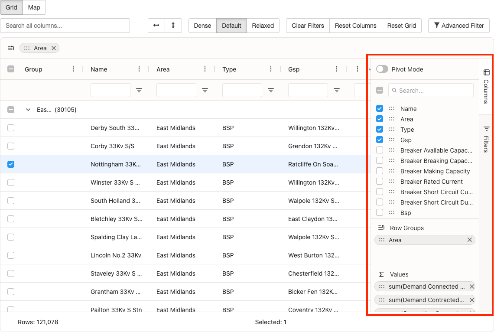Uncheck the Nottingham 33K row checkbox
The height and width of the screenshot is (332, 494).
[x=10, y=164]
